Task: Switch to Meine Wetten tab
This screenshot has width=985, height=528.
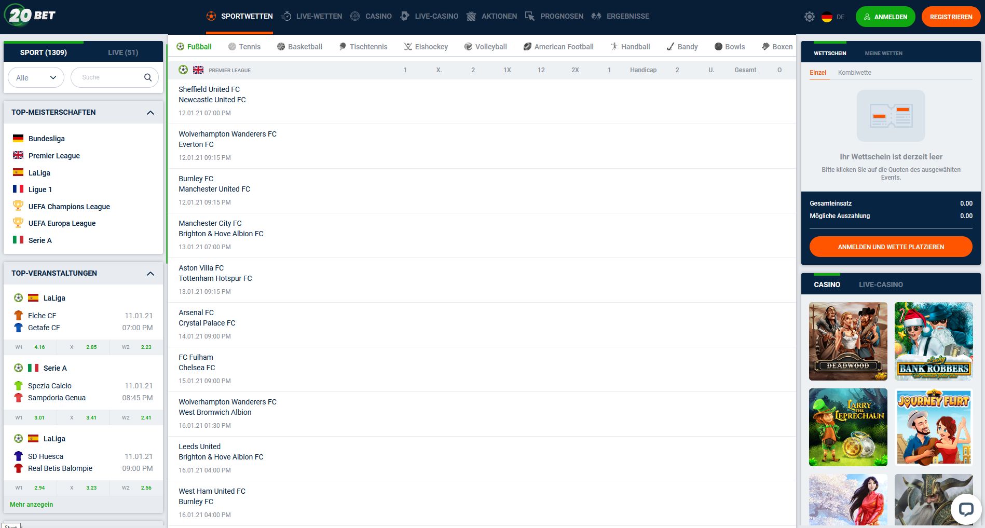Action: (x=883, y=53)
